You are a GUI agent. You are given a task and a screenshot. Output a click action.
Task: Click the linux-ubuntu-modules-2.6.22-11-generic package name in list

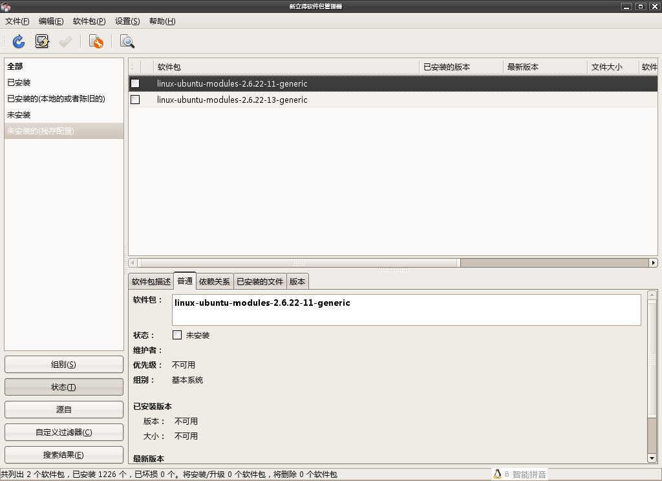coord(232,83)
